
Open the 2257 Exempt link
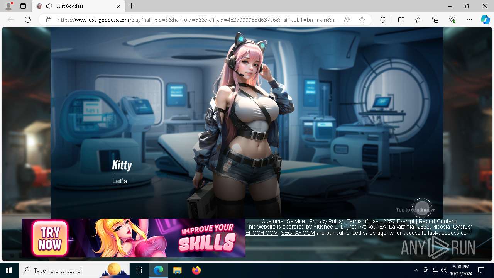tap(399, 221)
